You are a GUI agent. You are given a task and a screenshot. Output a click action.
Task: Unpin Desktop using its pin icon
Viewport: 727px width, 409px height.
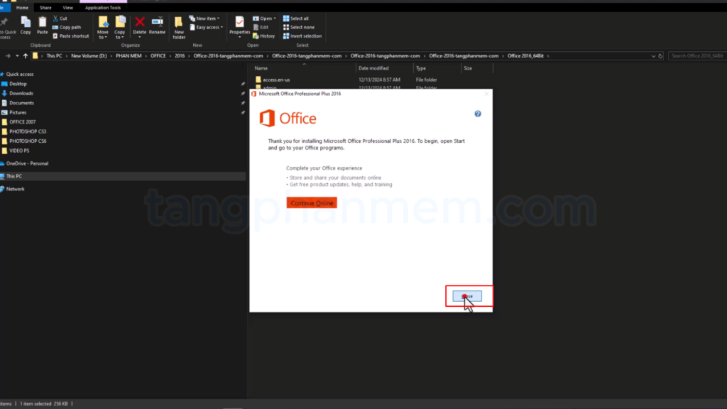(243, 84)
